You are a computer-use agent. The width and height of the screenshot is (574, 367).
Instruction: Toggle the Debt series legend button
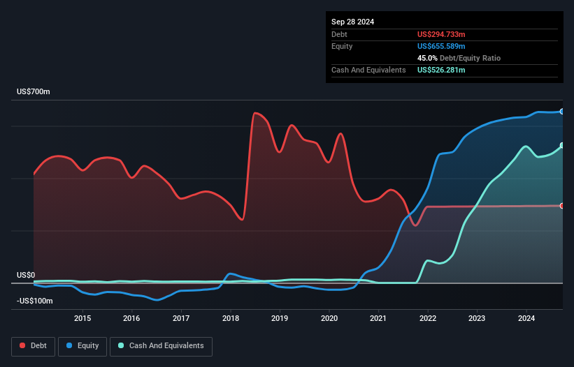(34, 346)
